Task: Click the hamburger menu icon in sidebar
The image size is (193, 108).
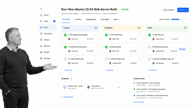Action: [x=41, y=9]
